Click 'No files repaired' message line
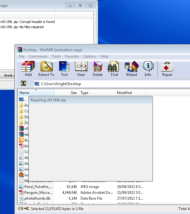The width and height of the screenshot is (190, 214). click(x=22, y=27)
